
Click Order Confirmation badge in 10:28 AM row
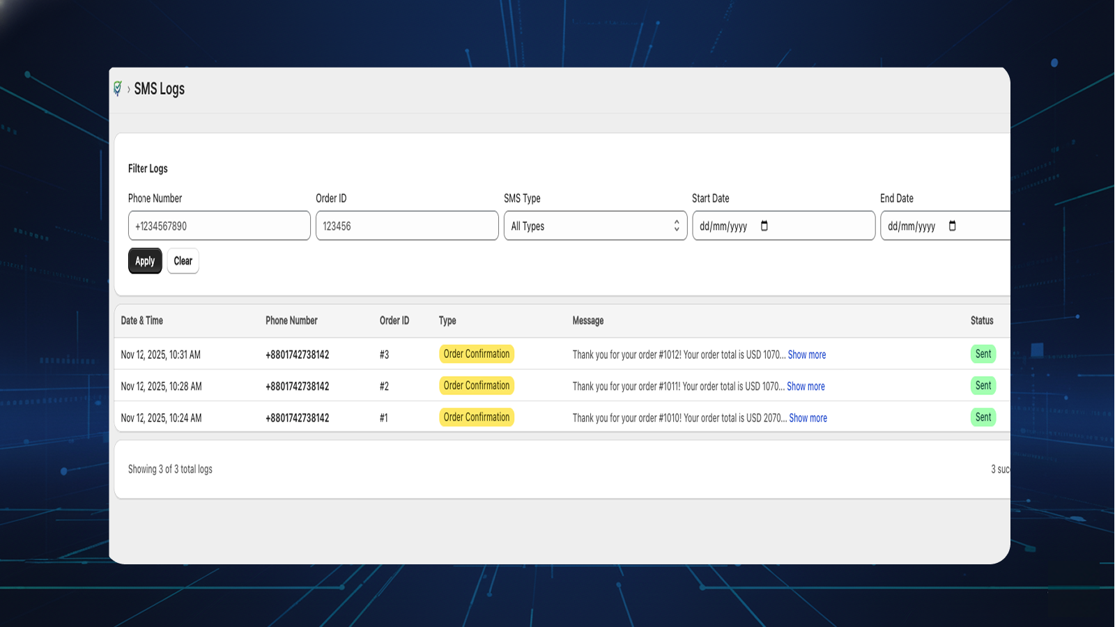pyautogui.click(x=477, y=386)
